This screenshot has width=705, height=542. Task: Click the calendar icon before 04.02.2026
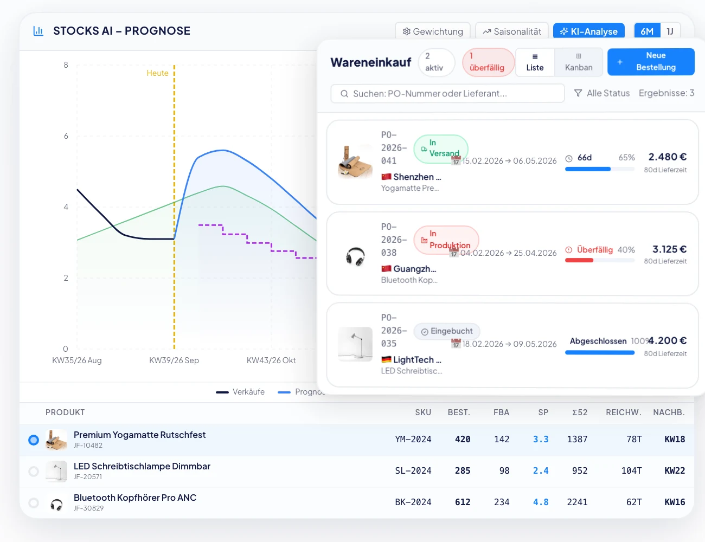coord(454,253)
